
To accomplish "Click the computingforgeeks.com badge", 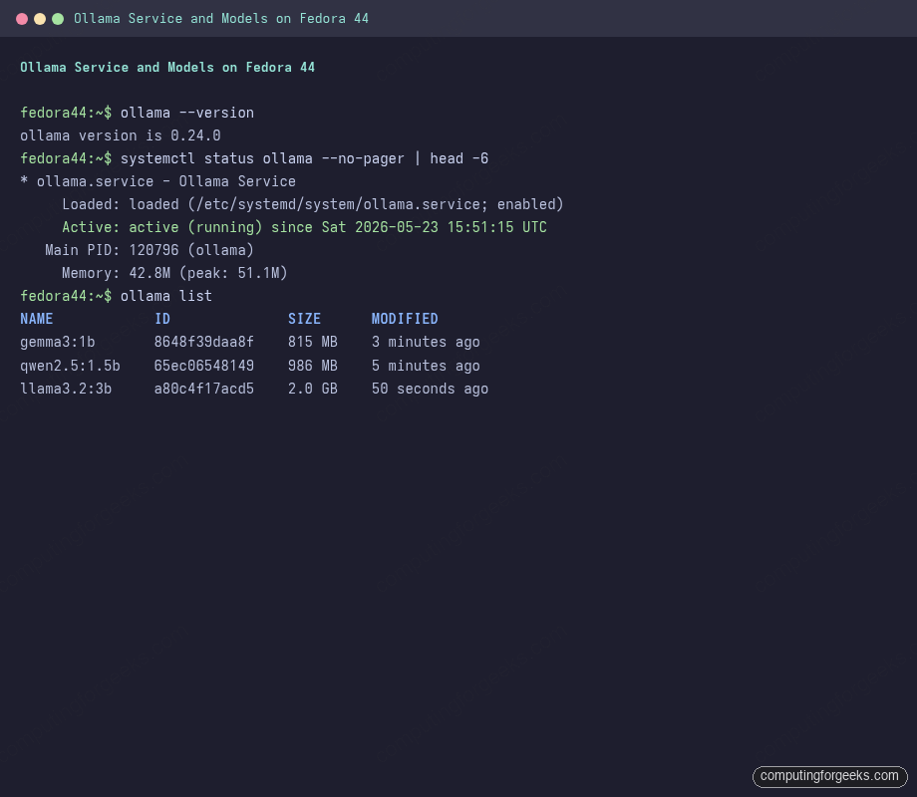I will point(829,776).
